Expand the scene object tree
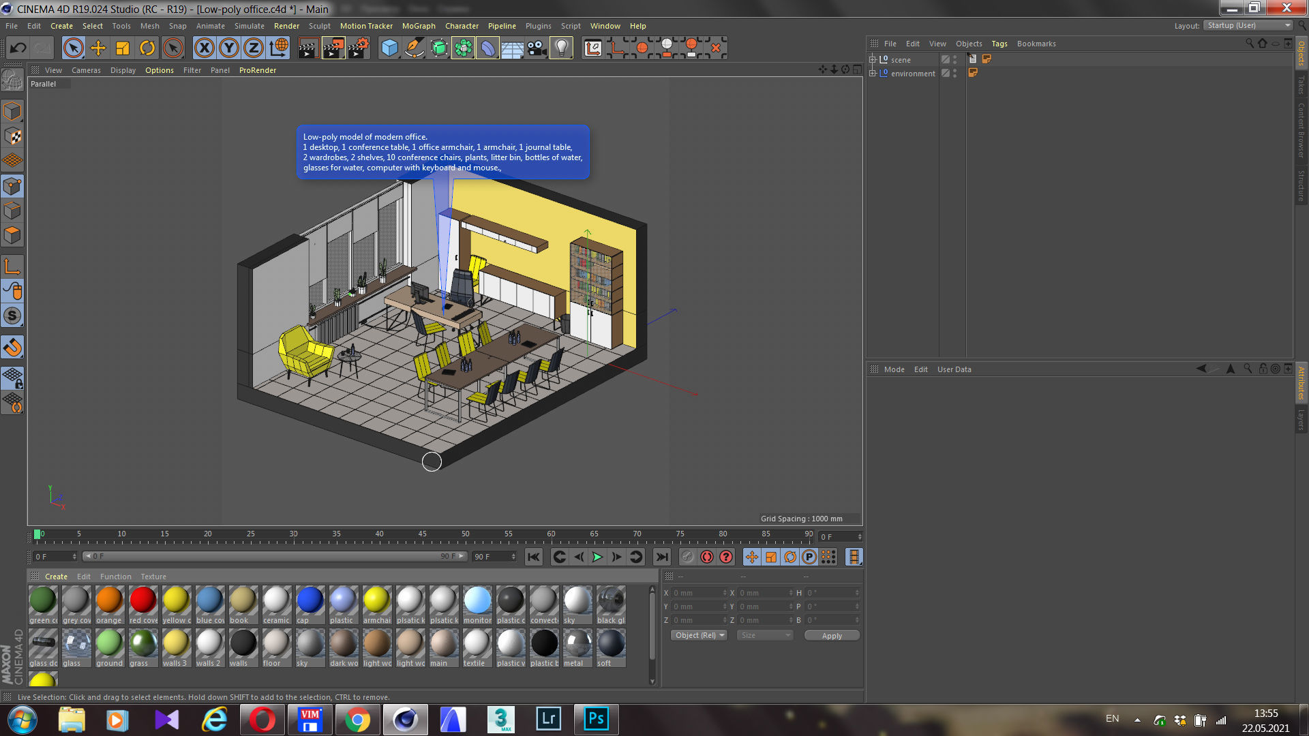Viewport: 1309px width, 736px height. 872,59
